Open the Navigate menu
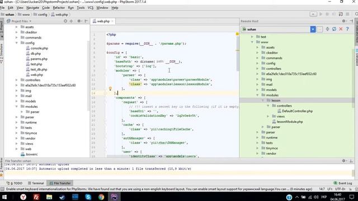This screenshot has width=358, height=201. click(x=32, y=8)
